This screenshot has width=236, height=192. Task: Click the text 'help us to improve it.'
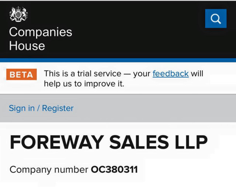[84, 84]
